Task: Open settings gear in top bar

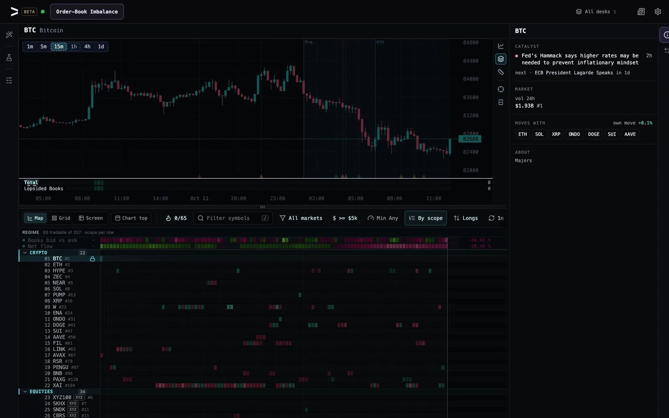Action: pos(658,12)
